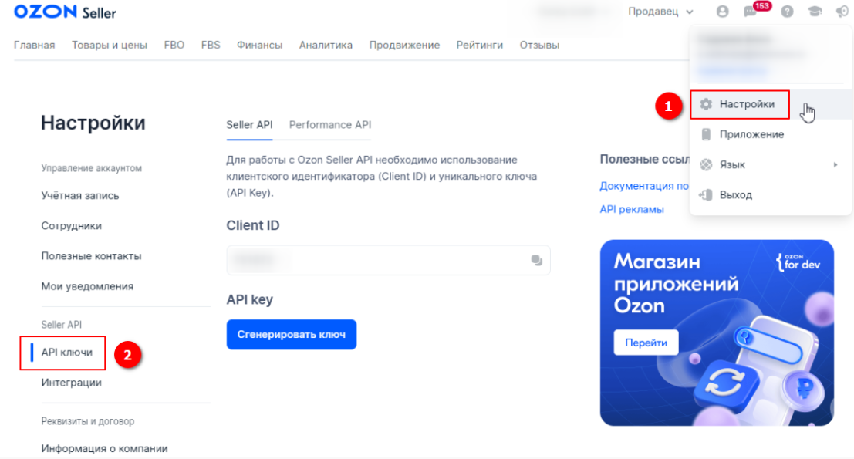
Task: Expand the Продавец dropdown
Action: (660, 12)
